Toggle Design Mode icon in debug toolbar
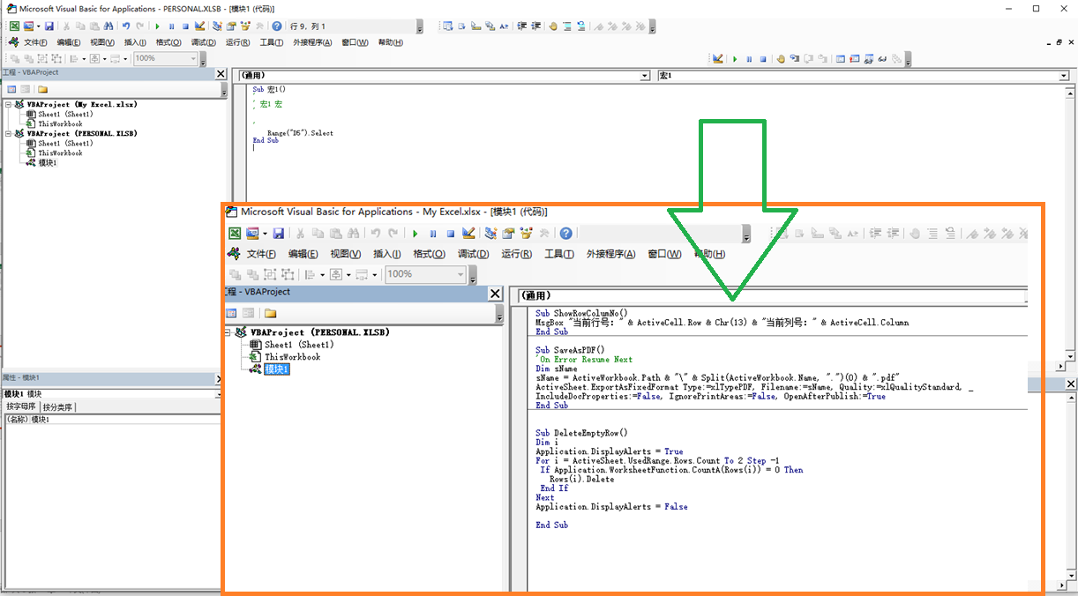Image resolution: width=1078 pixels, height=596 pixels. (x=717, y=59)
